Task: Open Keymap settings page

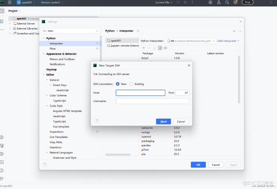Action: click(x=51, y=69)
